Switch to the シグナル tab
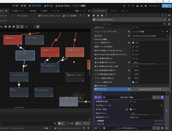This screenshot has width=172, height=131. 114,11
